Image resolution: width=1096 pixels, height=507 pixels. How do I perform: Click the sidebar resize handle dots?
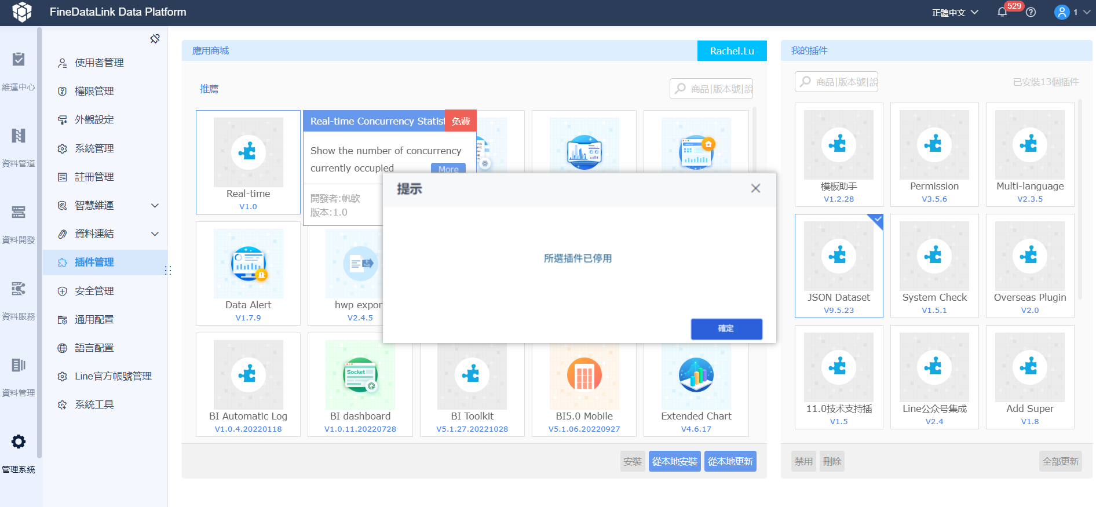(168, 270)
